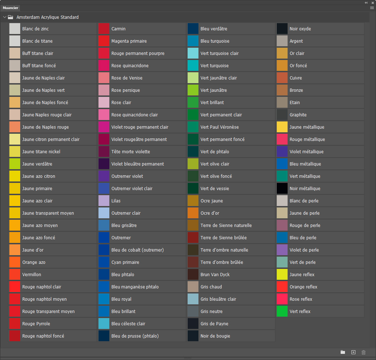Click the 'Rouge naphtol foncé' label
The height and width of the screenshot is (360, 376).
pos(43,336)
